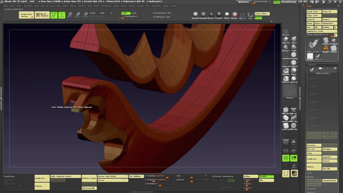Viewport: 343px width, 193px height.
Task: Select the SelectLasso brush icon
Action: [286, 63]
